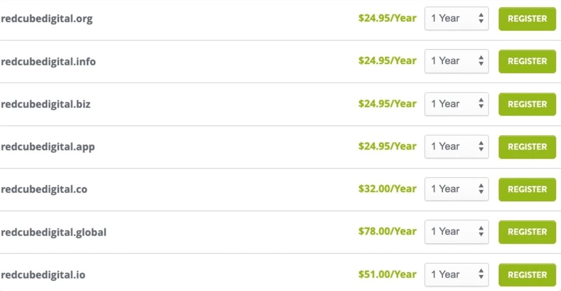Register the redcubedigital.co domain
The image size is (561, 291).
coord(527,189)
